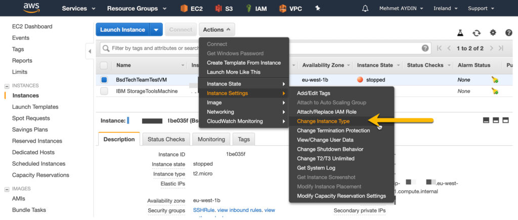Viewport: 518px width, 220px height.
Task: Select Create Template From Instance
Action: pyautogui.click(x=244, y=63)
